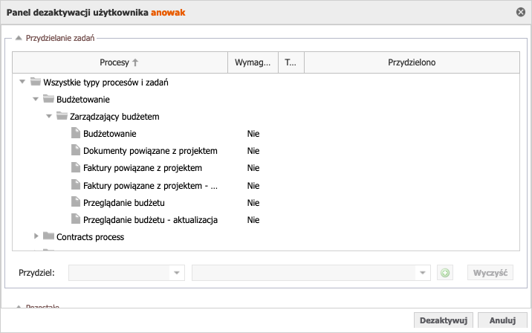
Task: Click document icon beside Dokumenty powiązane z projektem
Action: pyautogui.click(x=75, y=150)
